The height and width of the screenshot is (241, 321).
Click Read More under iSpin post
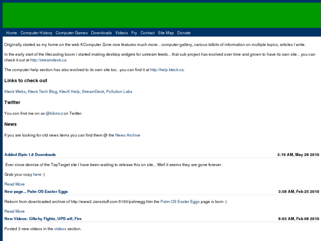pos(15,184)
